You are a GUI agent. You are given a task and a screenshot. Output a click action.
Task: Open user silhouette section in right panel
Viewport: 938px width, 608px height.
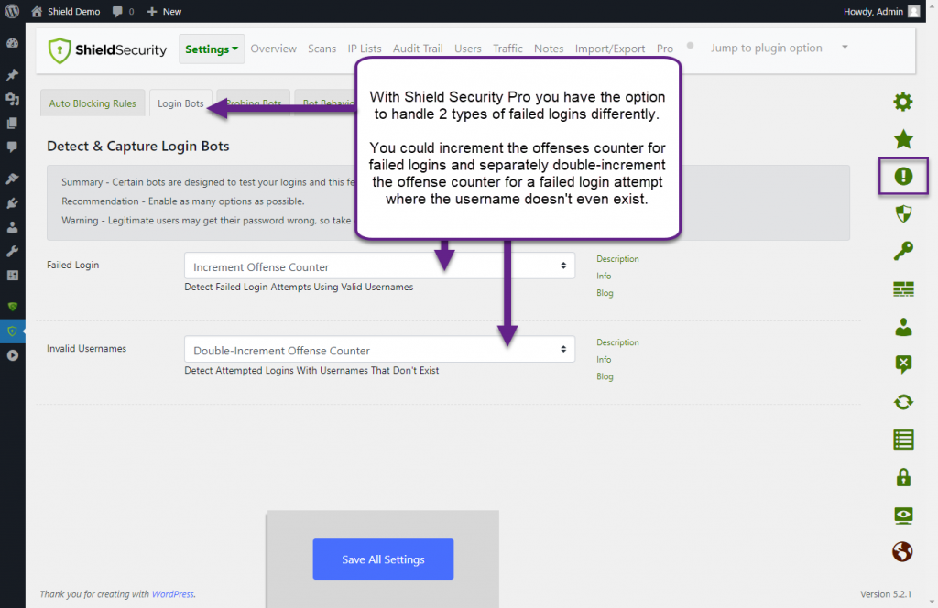(x=902, y=327)
